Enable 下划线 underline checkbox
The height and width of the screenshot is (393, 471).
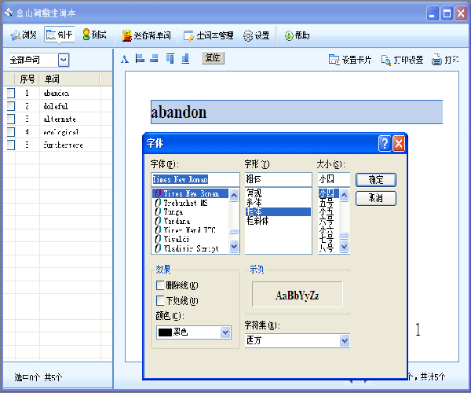tap(160, 300)
